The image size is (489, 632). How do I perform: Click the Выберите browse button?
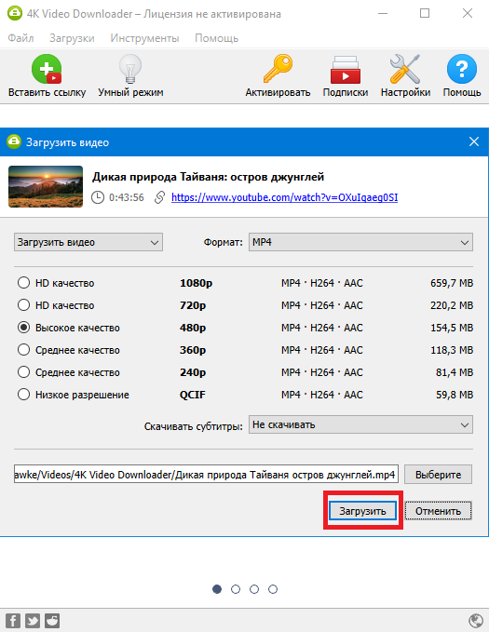[x=438, y=475]
